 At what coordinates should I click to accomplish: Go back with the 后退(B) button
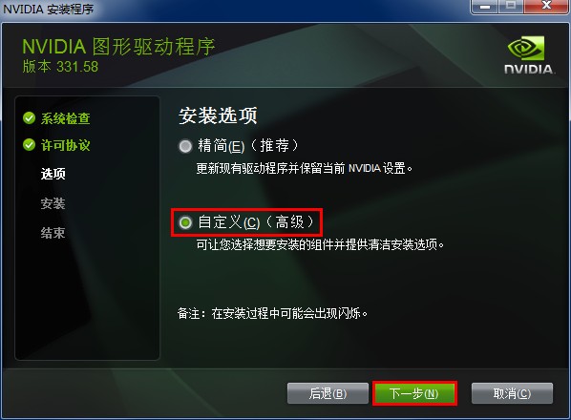point(328,393)
